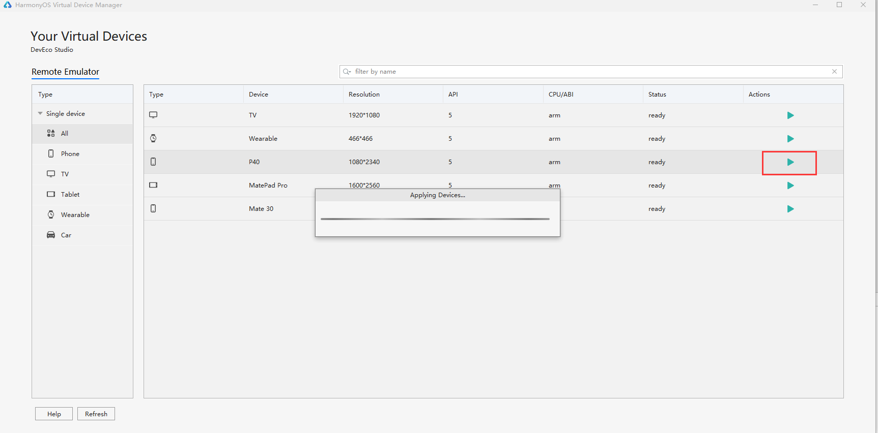The height and width of the screenshot is (433, 878).
Task: Click ready status in TV row
Action: (x=657, y=115)
